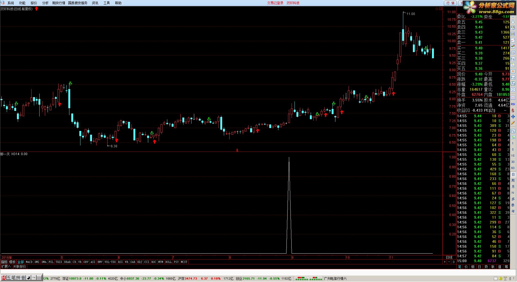Screen dimensions: 517x282
Task: Open the 工具 menu
Action: coord(107,3)
